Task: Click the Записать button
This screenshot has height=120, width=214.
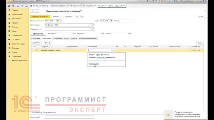Action: click(56, 17)
